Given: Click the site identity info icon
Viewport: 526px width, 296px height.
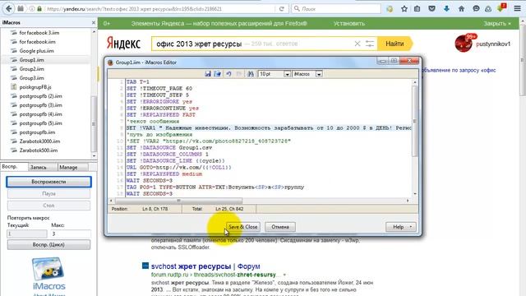Looking at the screenshot, I should [x=32, y=9].
